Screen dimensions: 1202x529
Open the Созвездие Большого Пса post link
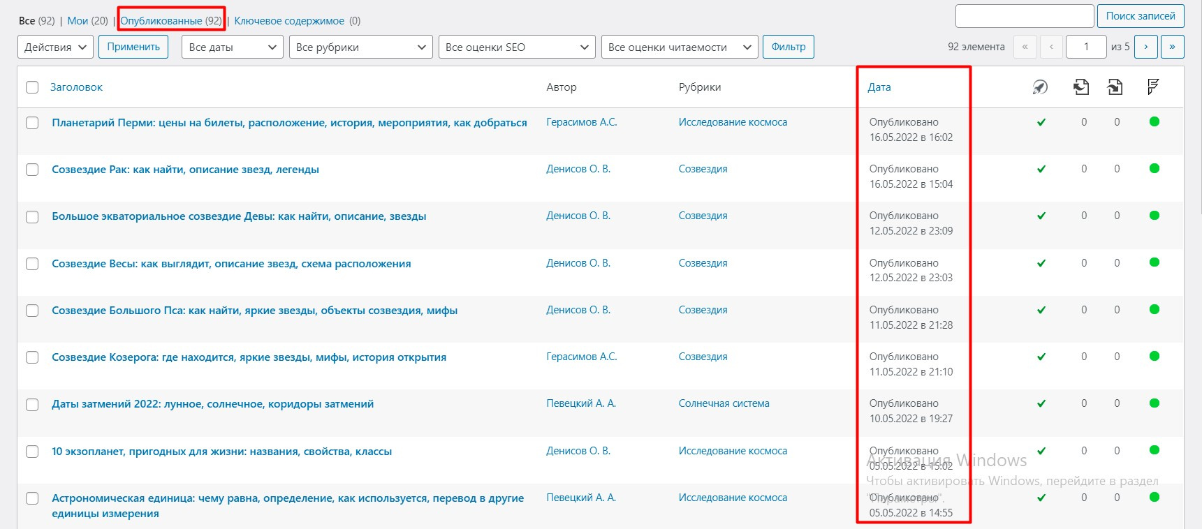pyautogui.click(x=254, y=311)
